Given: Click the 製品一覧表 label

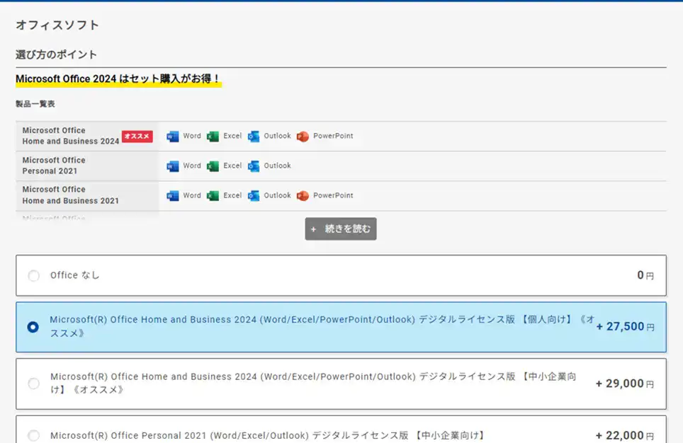Looking at the screenshot, I should (35, 104).
